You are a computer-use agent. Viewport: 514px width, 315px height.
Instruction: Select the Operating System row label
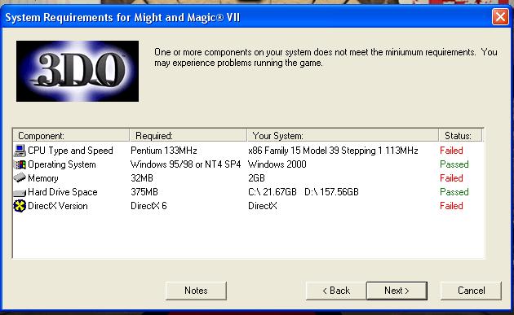click(62, 164)
